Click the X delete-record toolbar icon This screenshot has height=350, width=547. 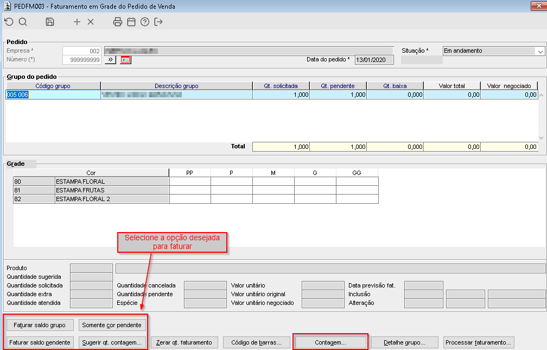pos(91,22)
